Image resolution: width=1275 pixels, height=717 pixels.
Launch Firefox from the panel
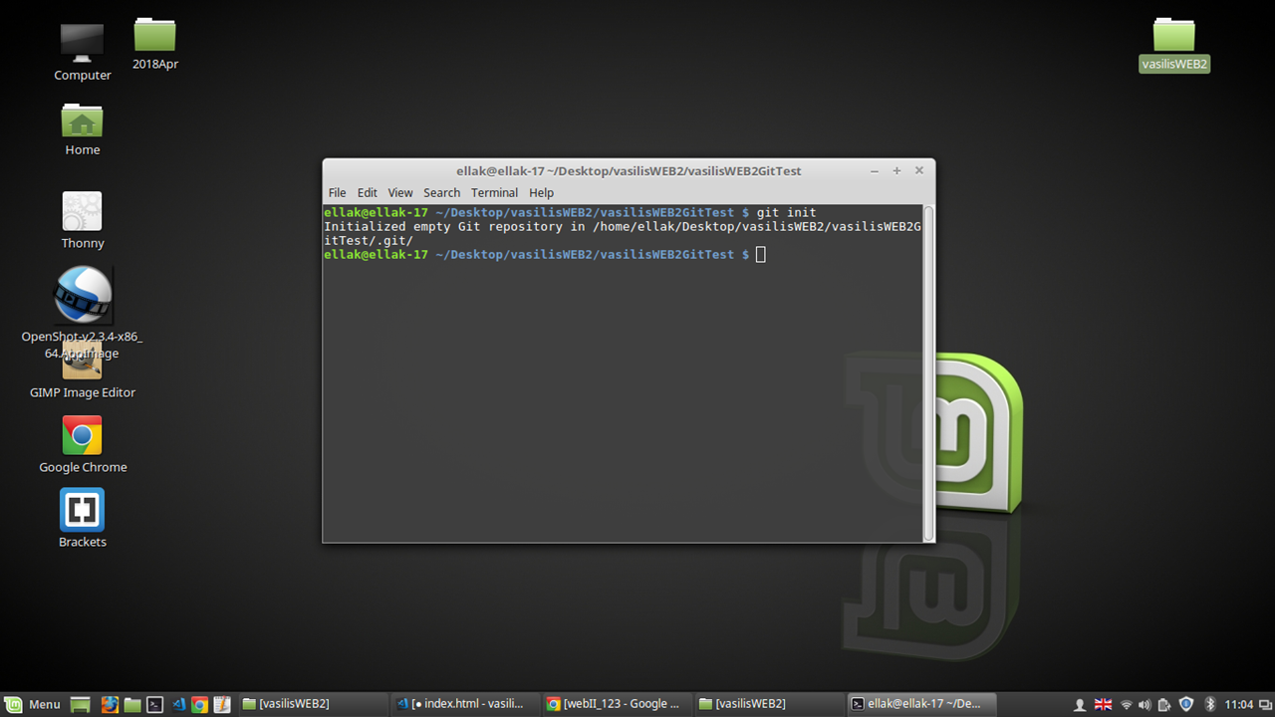(x=110, y=704)
